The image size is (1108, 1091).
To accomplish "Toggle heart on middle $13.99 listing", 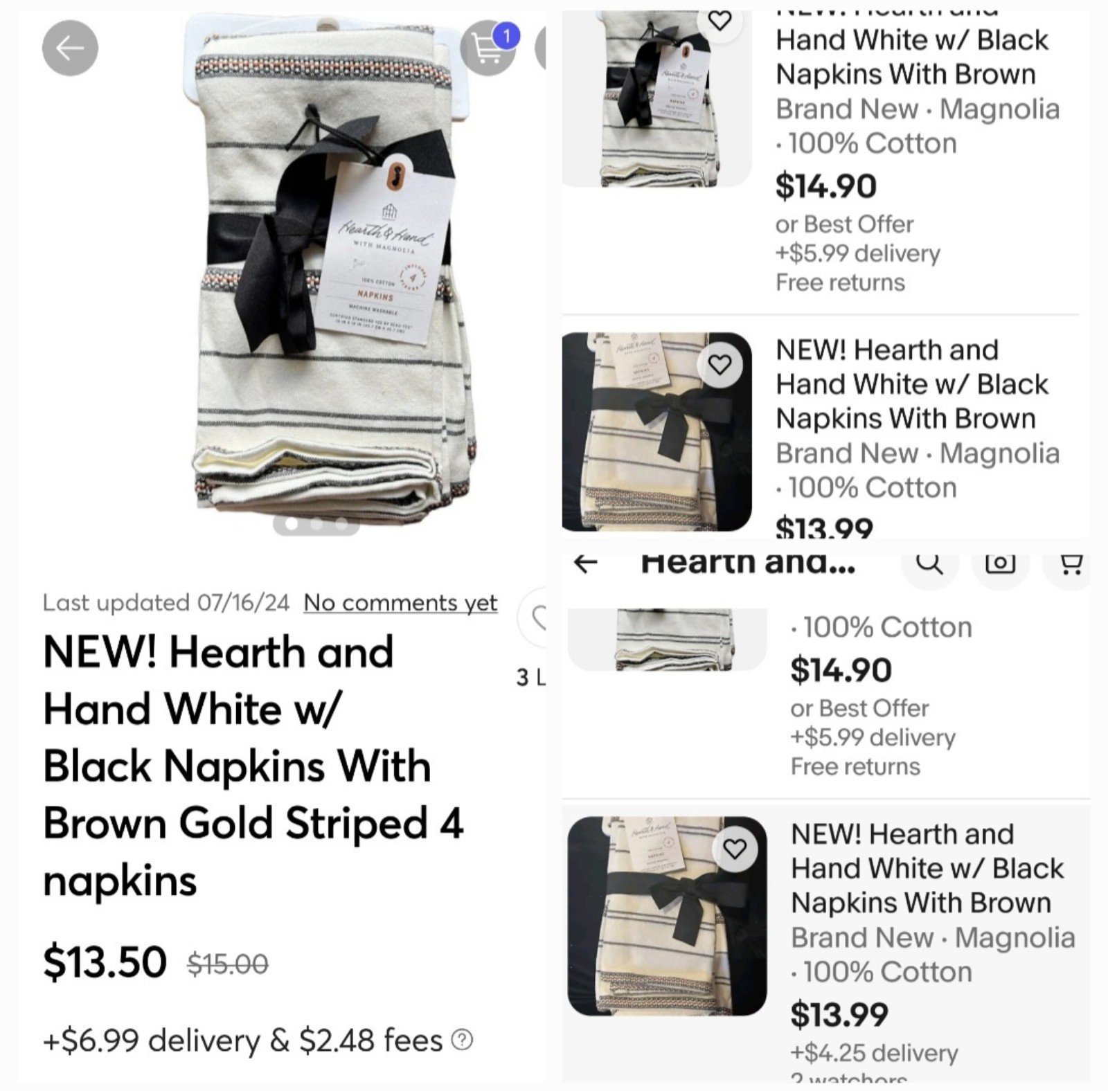I will click(x=720, y=364).
